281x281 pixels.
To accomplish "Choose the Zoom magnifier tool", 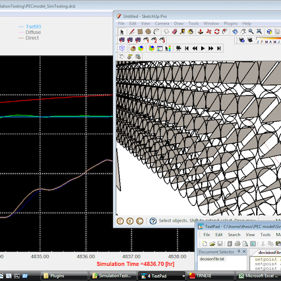I will (251, 31).
